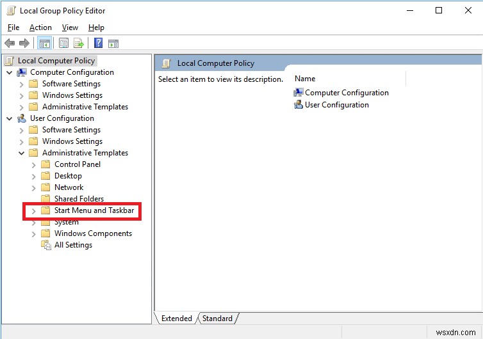Expand Administrative Templates under Computer Configuration

(21, 107)
